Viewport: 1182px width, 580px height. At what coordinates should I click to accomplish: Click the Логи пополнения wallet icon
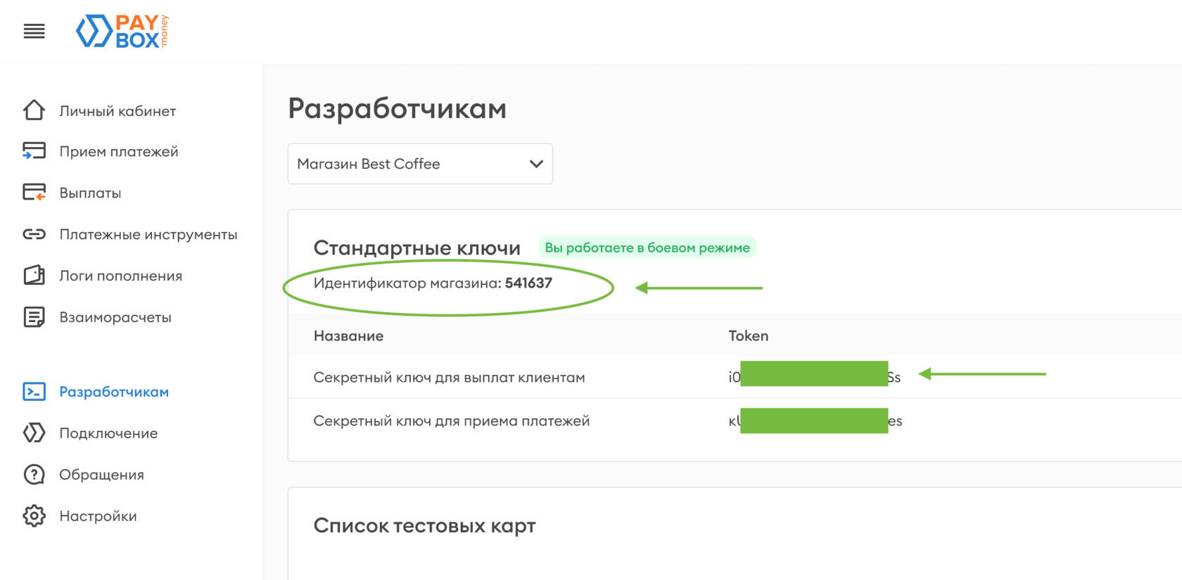pos(34,275)
